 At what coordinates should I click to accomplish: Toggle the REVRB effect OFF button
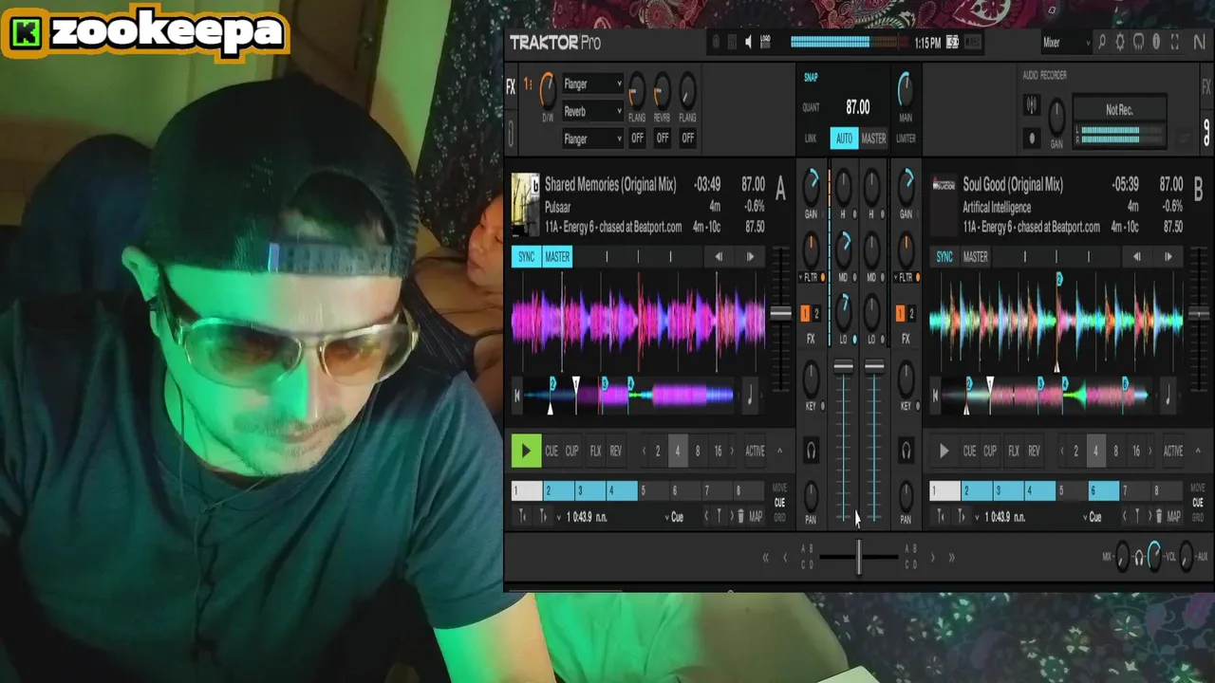[663, 138]
